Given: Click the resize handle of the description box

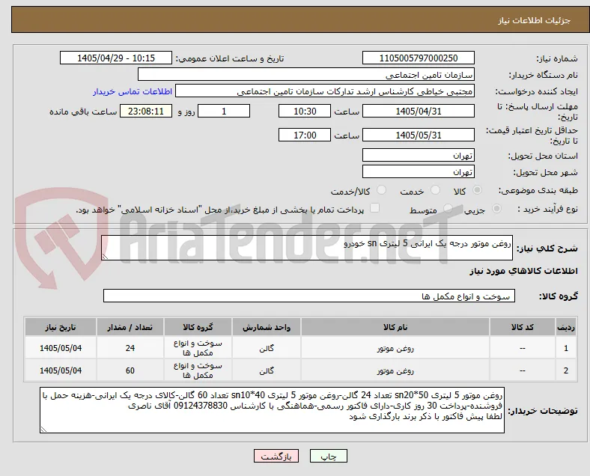Looking at the screenshot, I should (105, 257).
